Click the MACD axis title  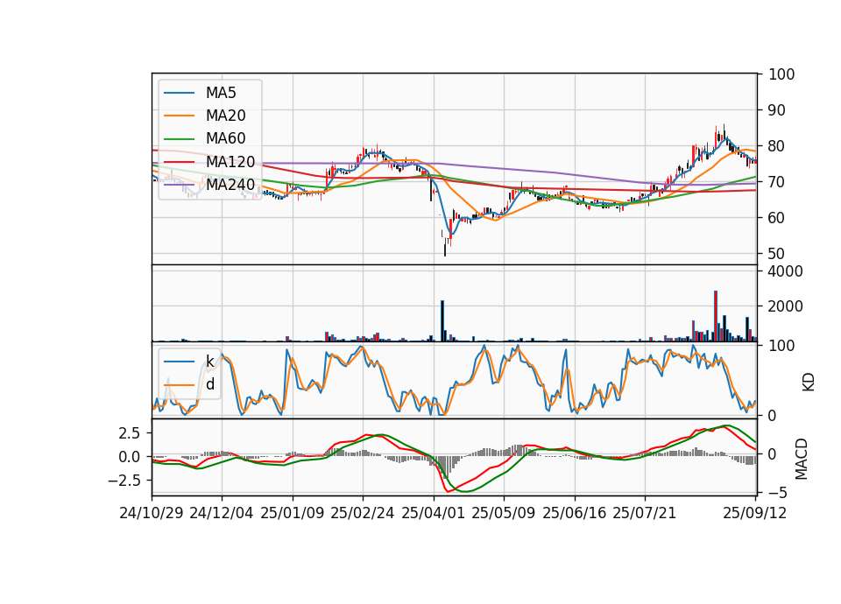point(802,459)
